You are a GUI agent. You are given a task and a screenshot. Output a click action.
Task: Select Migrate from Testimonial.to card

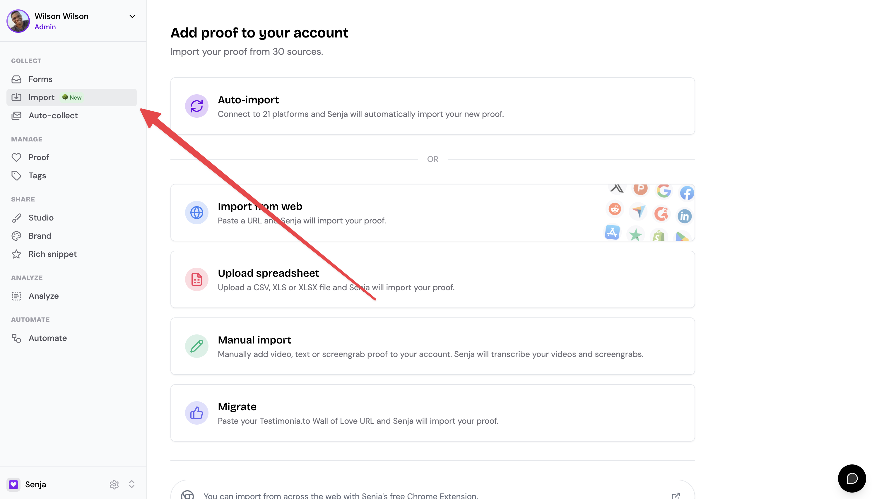(432, 413)
